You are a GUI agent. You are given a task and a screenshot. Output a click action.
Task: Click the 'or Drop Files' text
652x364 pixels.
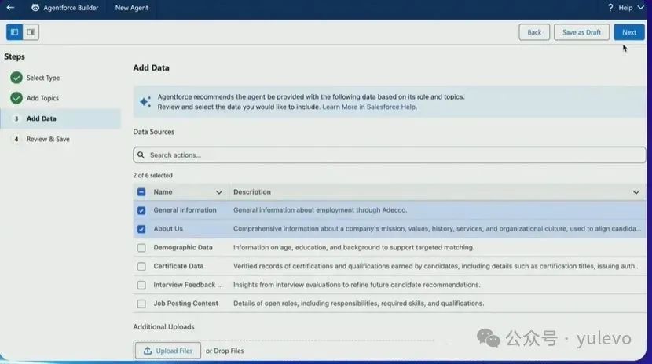[225, 351]
